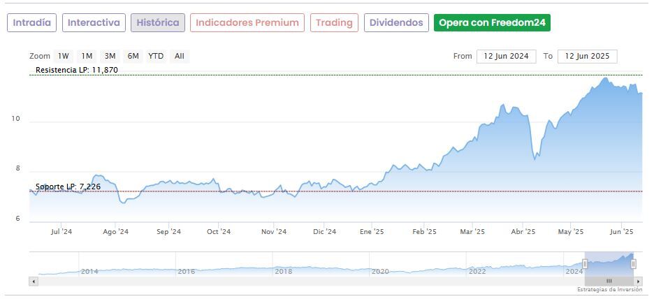Select the Histórica tab
Screen dimensions: 654x299
click(158, 22)
